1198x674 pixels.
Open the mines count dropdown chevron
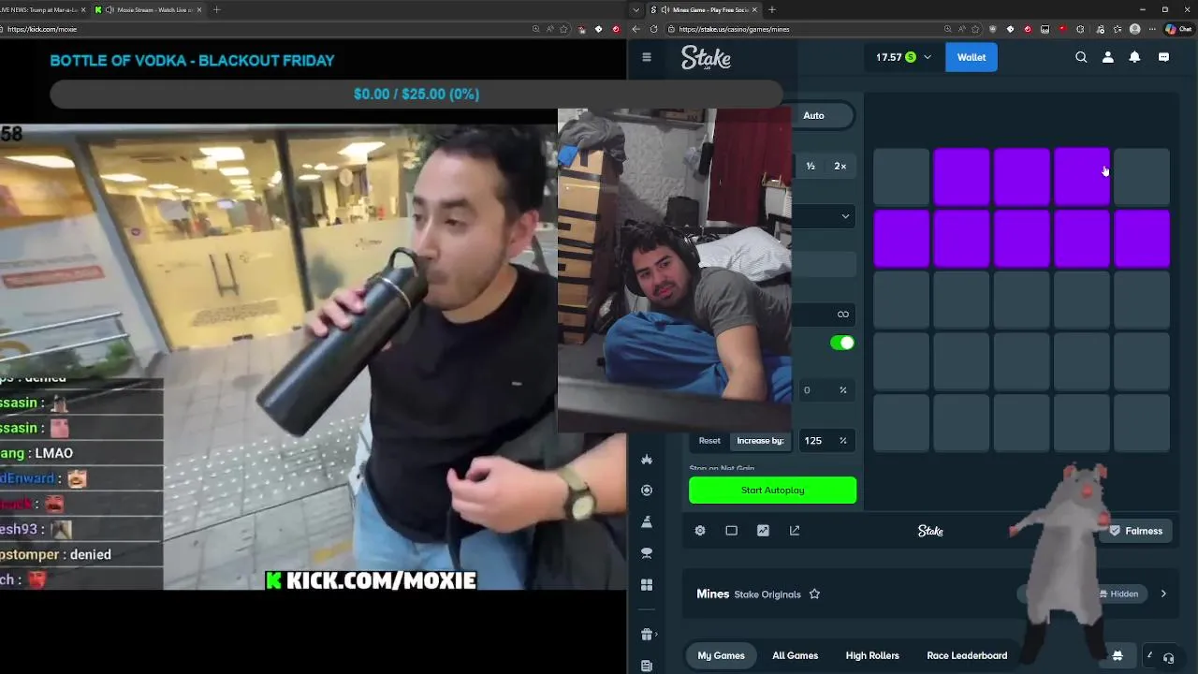point(845,216)
